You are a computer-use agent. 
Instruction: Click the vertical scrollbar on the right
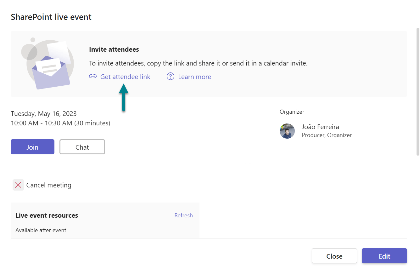click(x=418, y=91)
